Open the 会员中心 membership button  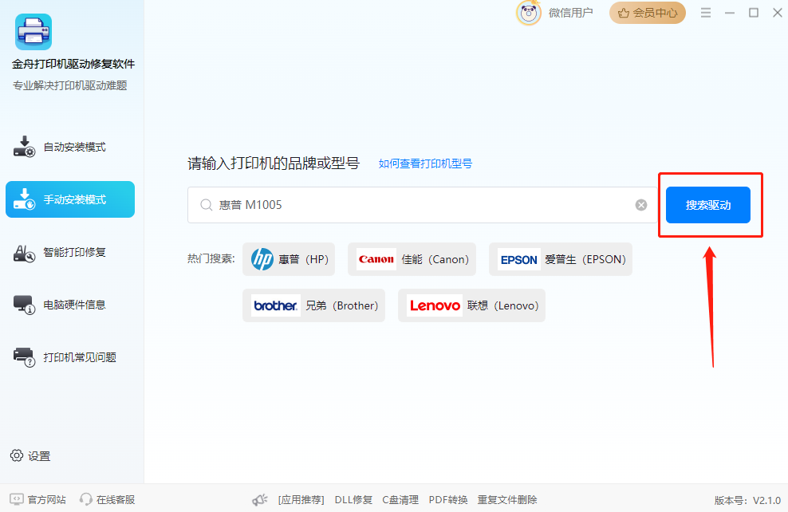click(648, 13)
